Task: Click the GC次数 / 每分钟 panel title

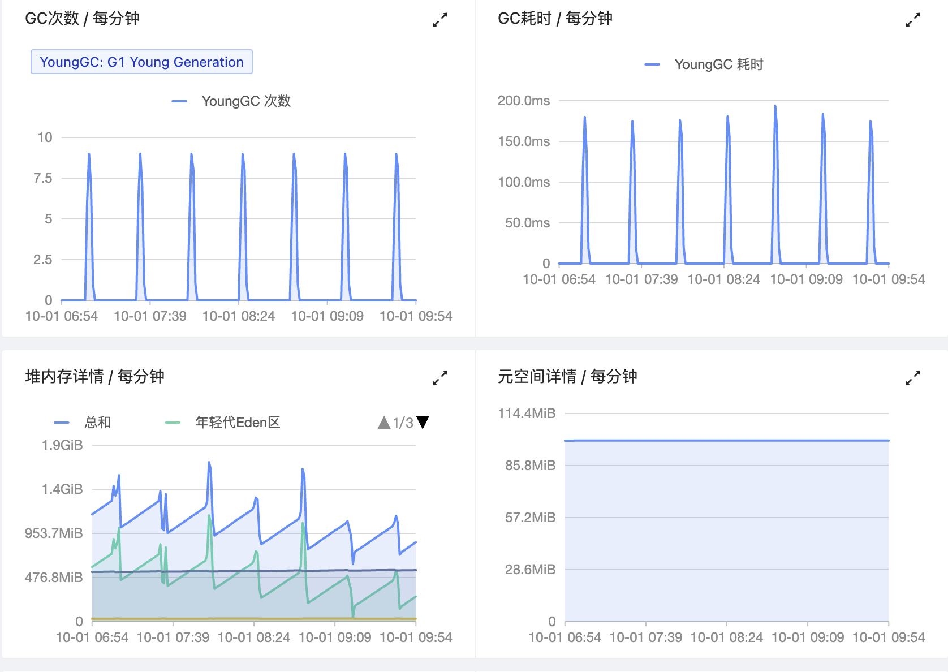Action: point(82,19)
